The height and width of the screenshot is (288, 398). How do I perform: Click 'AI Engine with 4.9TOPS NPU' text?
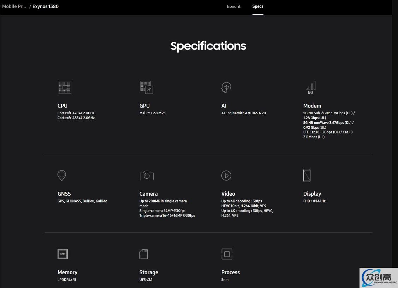point(244,113)
